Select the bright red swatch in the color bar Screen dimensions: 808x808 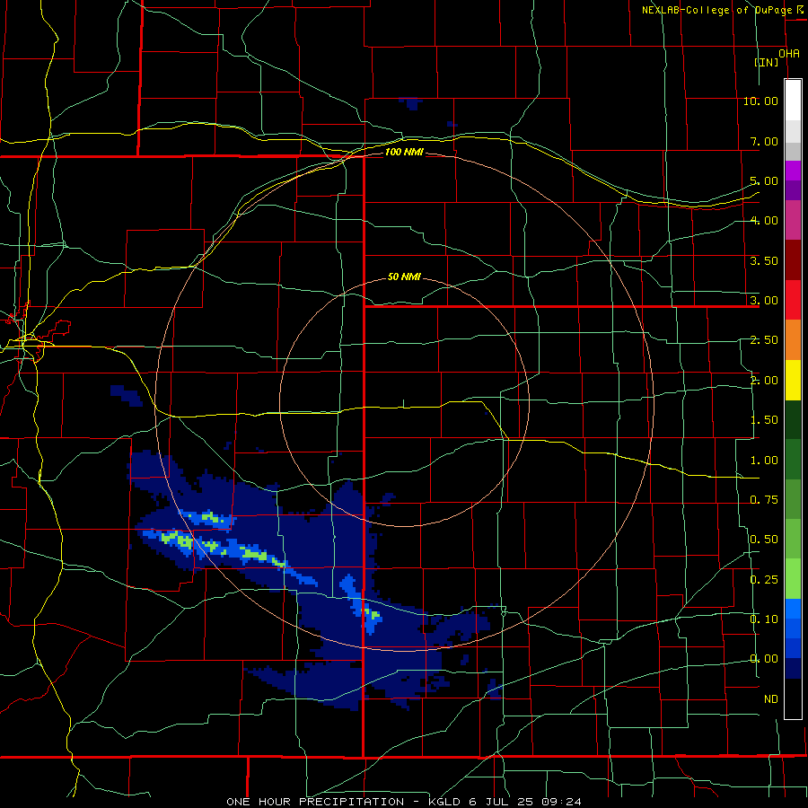click(x=793, y=300)
